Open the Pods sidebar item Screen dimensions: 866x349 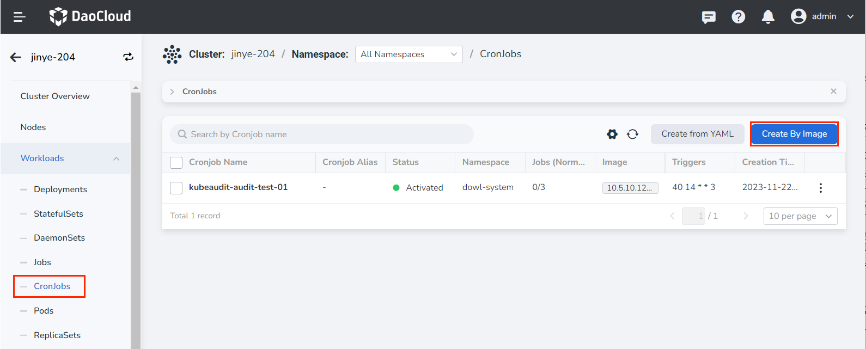click(x=44, y=311)
